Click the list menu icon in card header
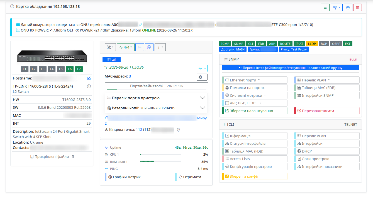This screenshot has width=373, height=198. pyautogui.click(x=325, y=8)
